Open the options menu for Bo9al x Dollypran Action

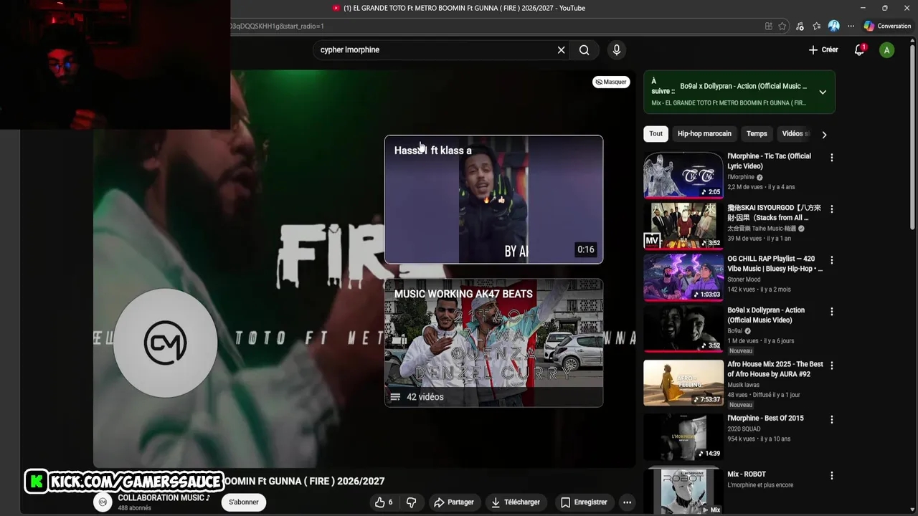832,312
